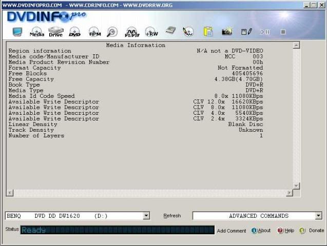327x246 pixels.
Task: Click the magnifier disc search icon
Action: coord(112,32)
